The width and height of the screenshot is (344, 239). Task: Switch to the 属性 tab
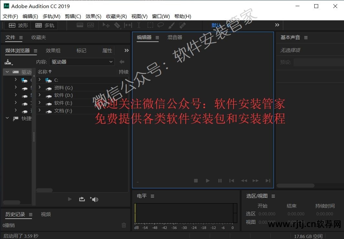click(107, 51)
